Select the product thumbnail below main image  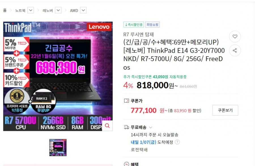[x=58, y=148]
